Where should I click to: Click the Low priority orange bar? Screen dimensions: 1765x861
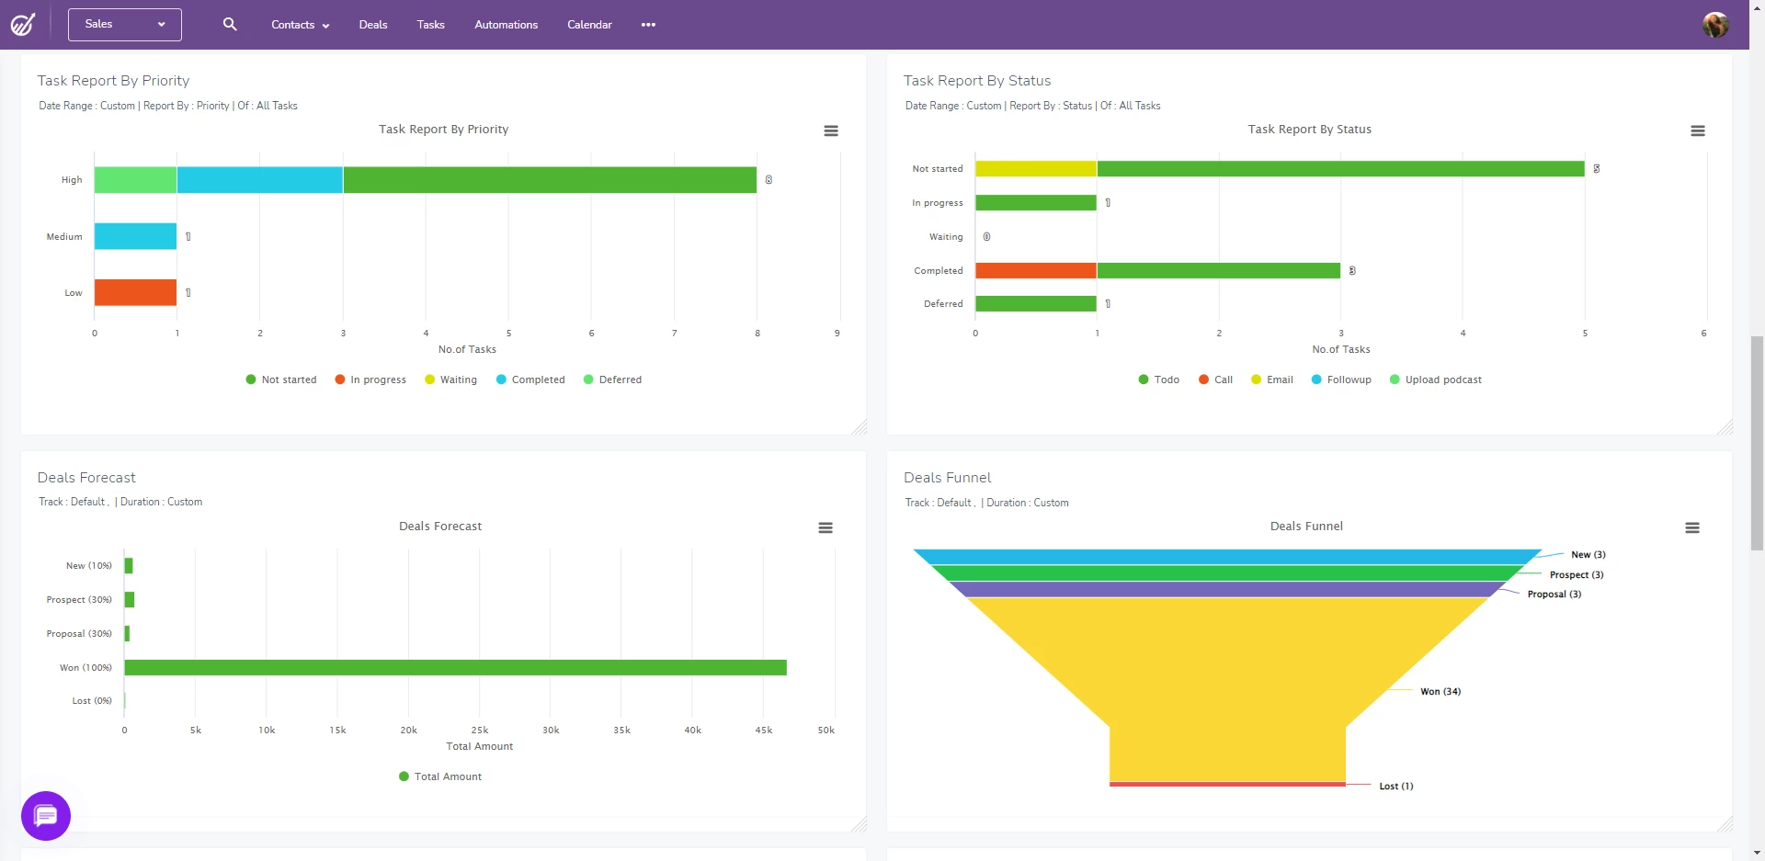135,292
